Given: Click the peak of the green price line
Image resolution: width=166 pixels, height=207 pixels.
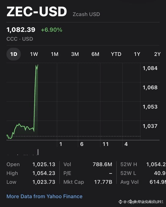Looking at the screenshot, I should coord(36,65).
